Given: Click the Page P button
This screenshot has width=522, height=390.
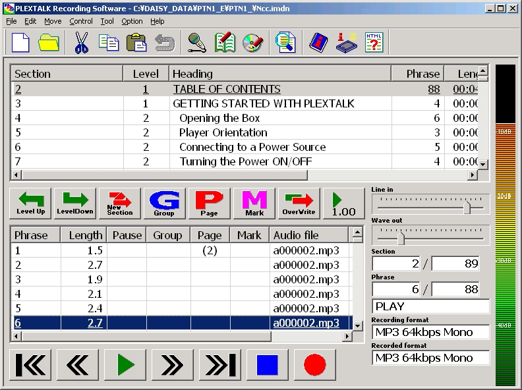Looking at the screenshot, I should coord(210,203).
